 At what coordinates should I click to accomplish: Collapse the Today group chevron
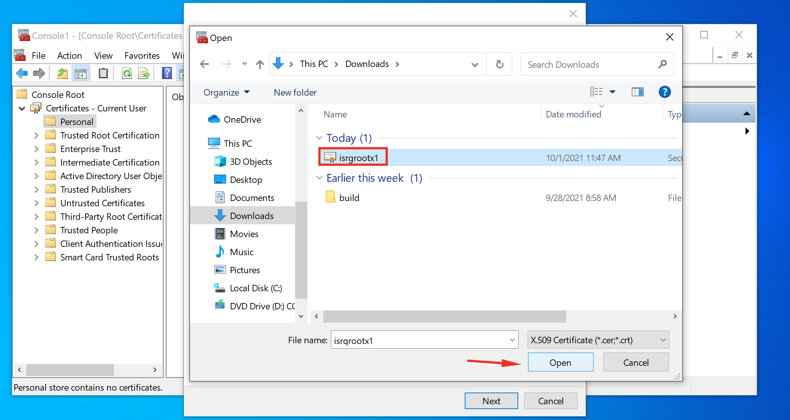(319, 138)
